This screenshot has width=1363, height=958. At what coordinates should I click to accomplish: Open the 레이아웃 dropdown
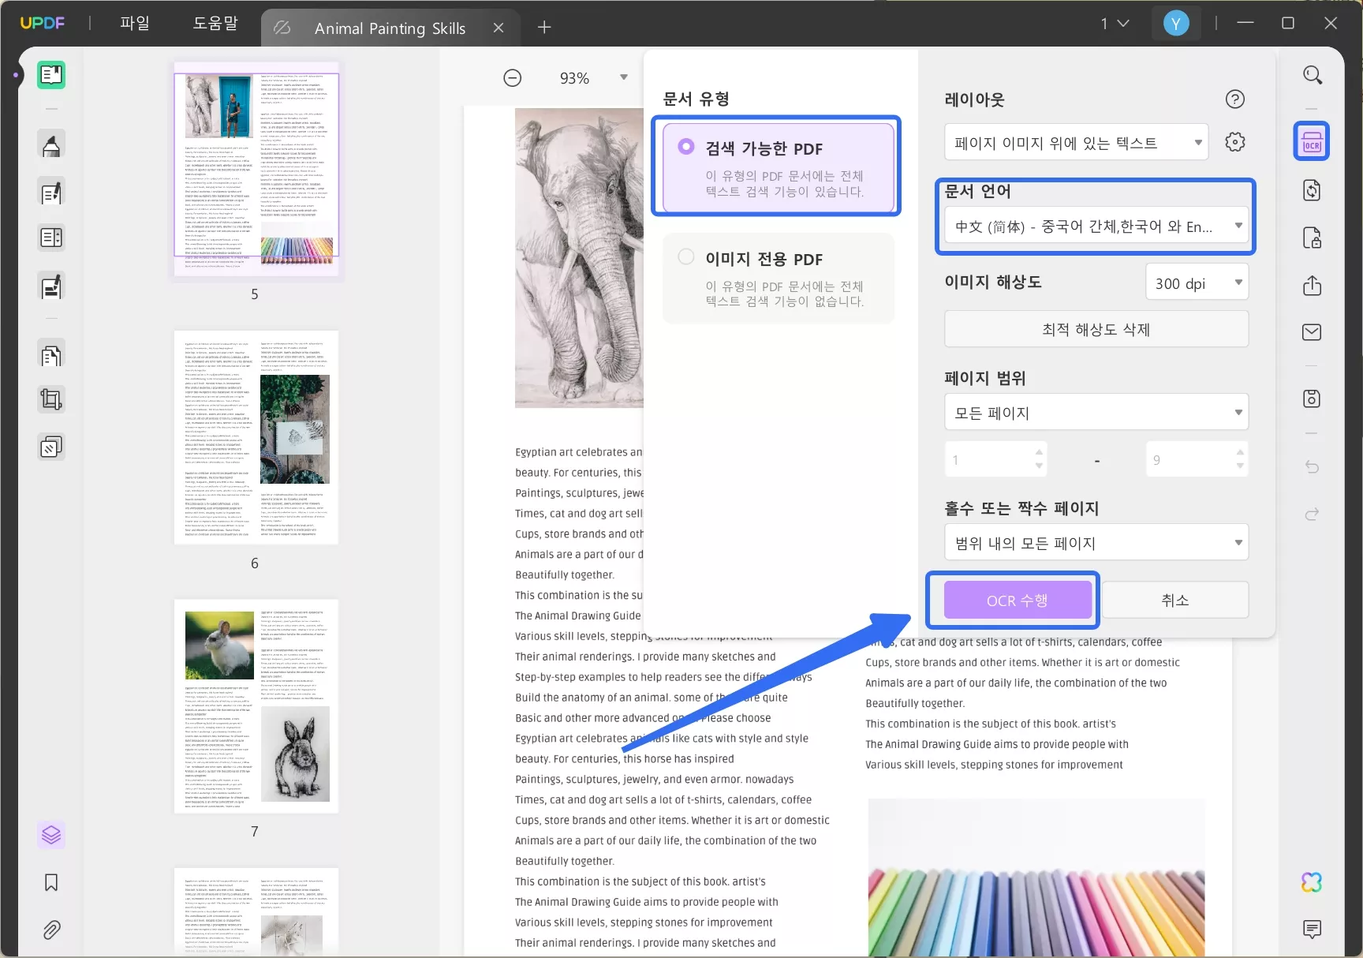[1076, 143]
